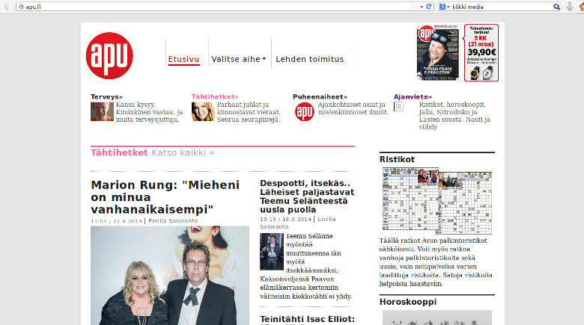This screenshot has height=325, width=584.
Task: Click the home icon in browser toolbar
Action: pos(582,7)
